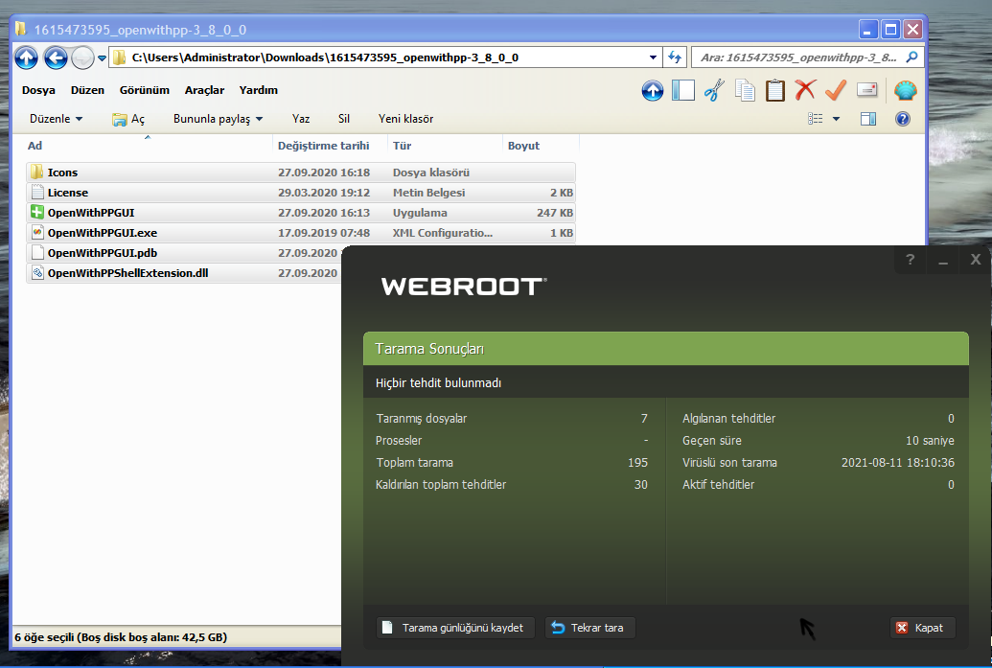
Task: Click the 2021-08-11 18:10:36 scan timestamp
Action: 898,462
